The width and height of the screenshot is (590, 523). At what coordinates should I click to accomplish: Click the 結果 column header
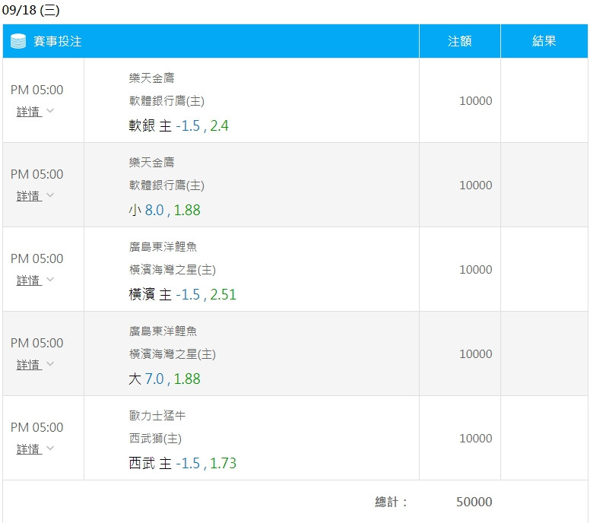click(544, 41)
